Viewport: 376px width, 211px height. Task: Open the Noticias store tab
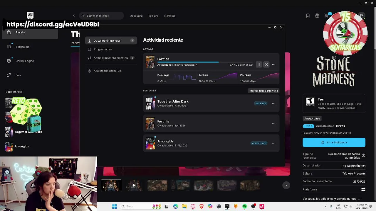[x=169, y=16]
